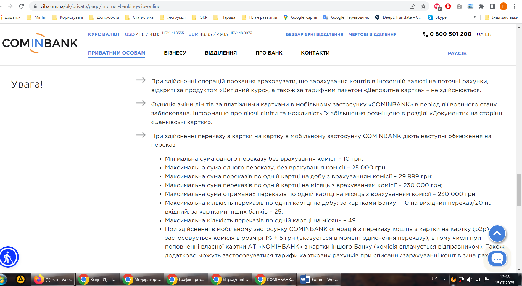
Task: Switch to Вхідні (1) Chrome taskbar window
Action: tap(97, 279)
